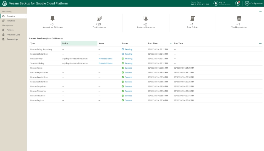The width and height of the screenshot is (264, 151).
Task: Select the Rescan Policy Repository row
Action: pyautogui.click(x=146, y=49)
